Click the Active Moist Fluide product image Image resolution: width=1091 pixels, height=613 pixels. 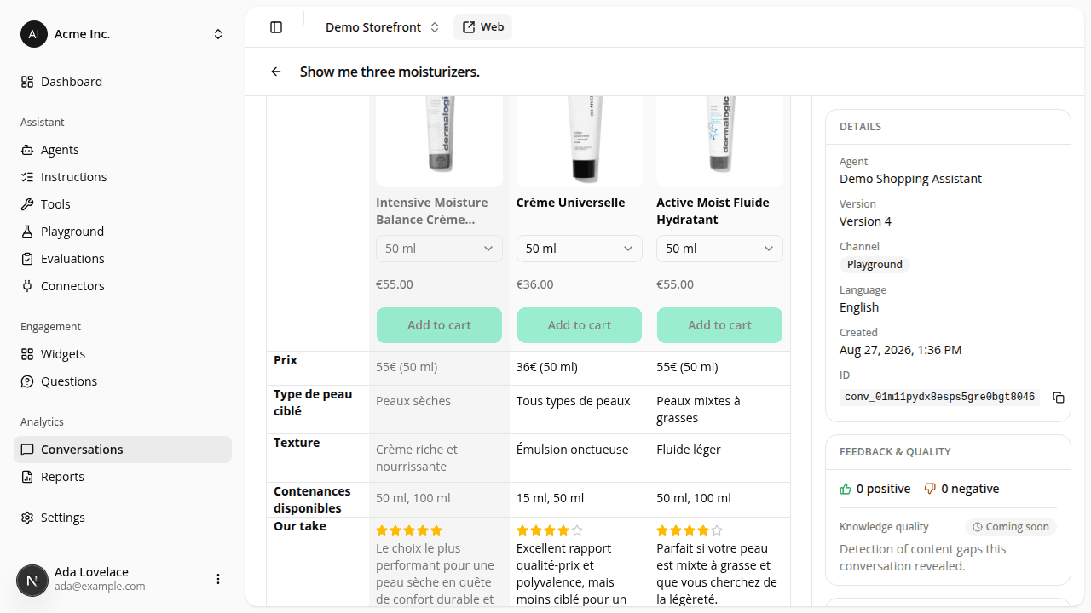(x=719, y=140)
